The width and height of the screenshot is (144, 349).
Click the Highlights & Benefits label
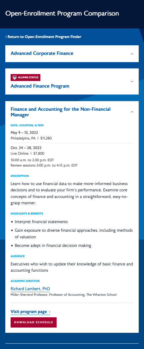pyautogui.click(x=27, y=214)
